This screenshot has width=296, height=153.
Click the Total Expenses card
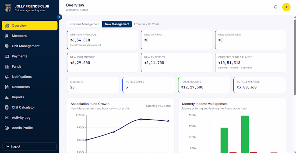click(x=260, y=85)
